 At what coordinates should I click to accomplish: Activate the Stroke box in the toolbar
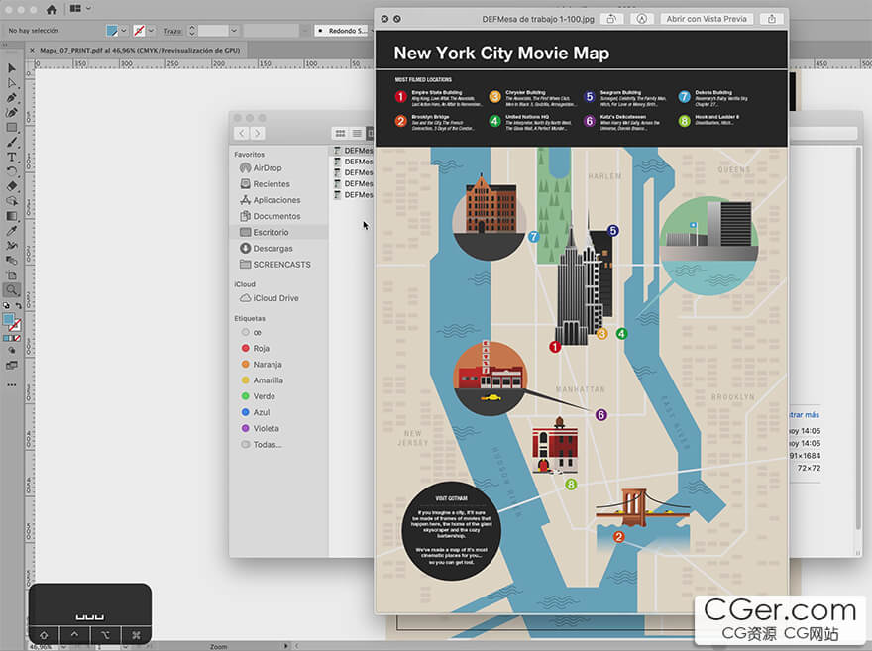pos(16,325)
